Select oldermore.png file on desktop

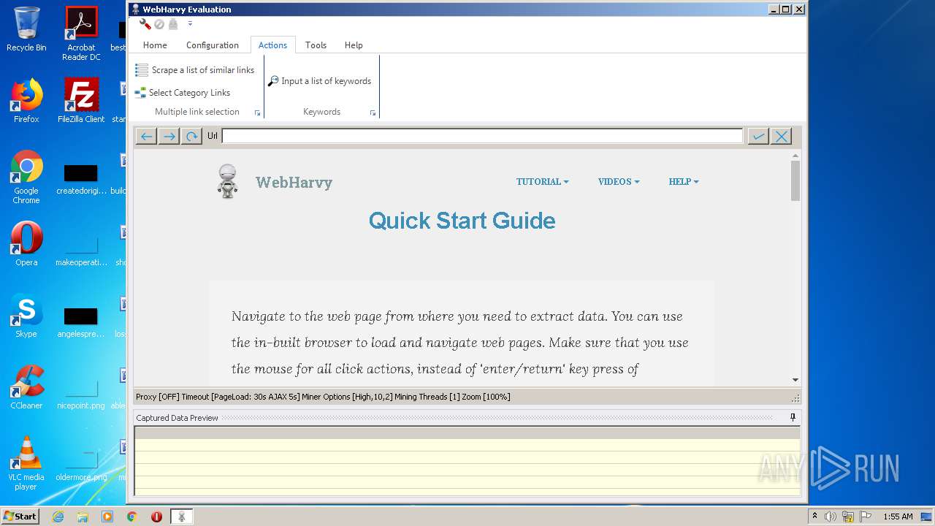81,465
